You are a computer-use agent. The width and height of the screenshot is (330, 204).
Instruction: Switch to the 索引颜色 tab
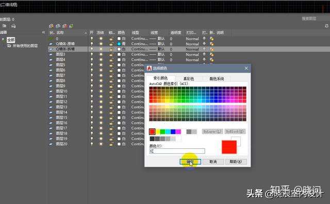160,78
